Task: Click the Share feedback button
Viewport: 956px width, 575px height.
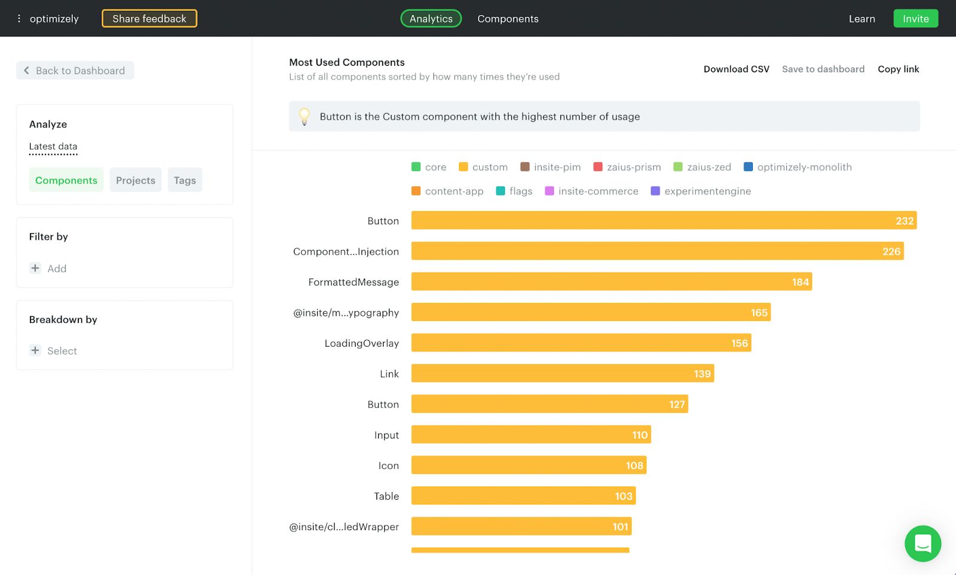Action: [x=149, y=19]
